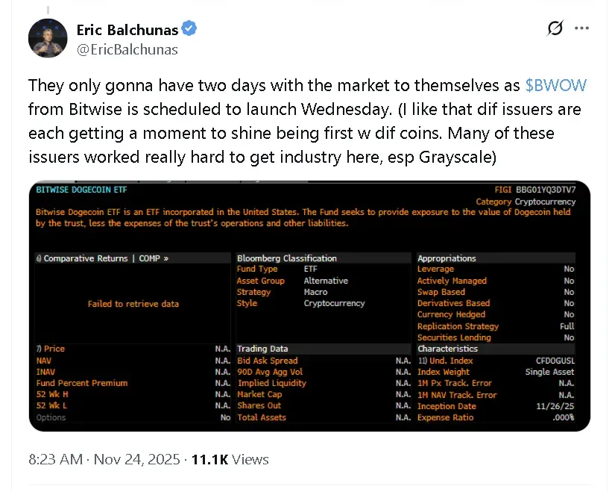Open the Grok explanation icon on the post
615x492 pixels.
pyautogui.click(x=555, y=28)
